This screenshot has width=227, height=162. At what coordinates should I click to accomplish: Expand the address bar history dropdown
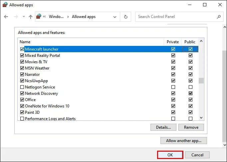115,17
